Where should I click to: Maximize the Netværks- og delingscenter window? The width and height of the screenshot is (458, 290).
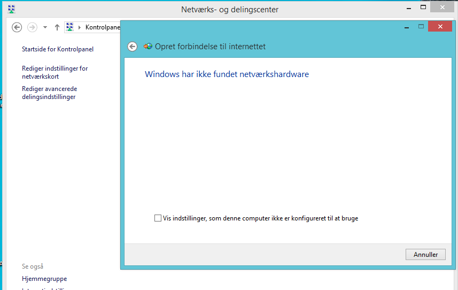pyautogui.click(x=423, y=7)
